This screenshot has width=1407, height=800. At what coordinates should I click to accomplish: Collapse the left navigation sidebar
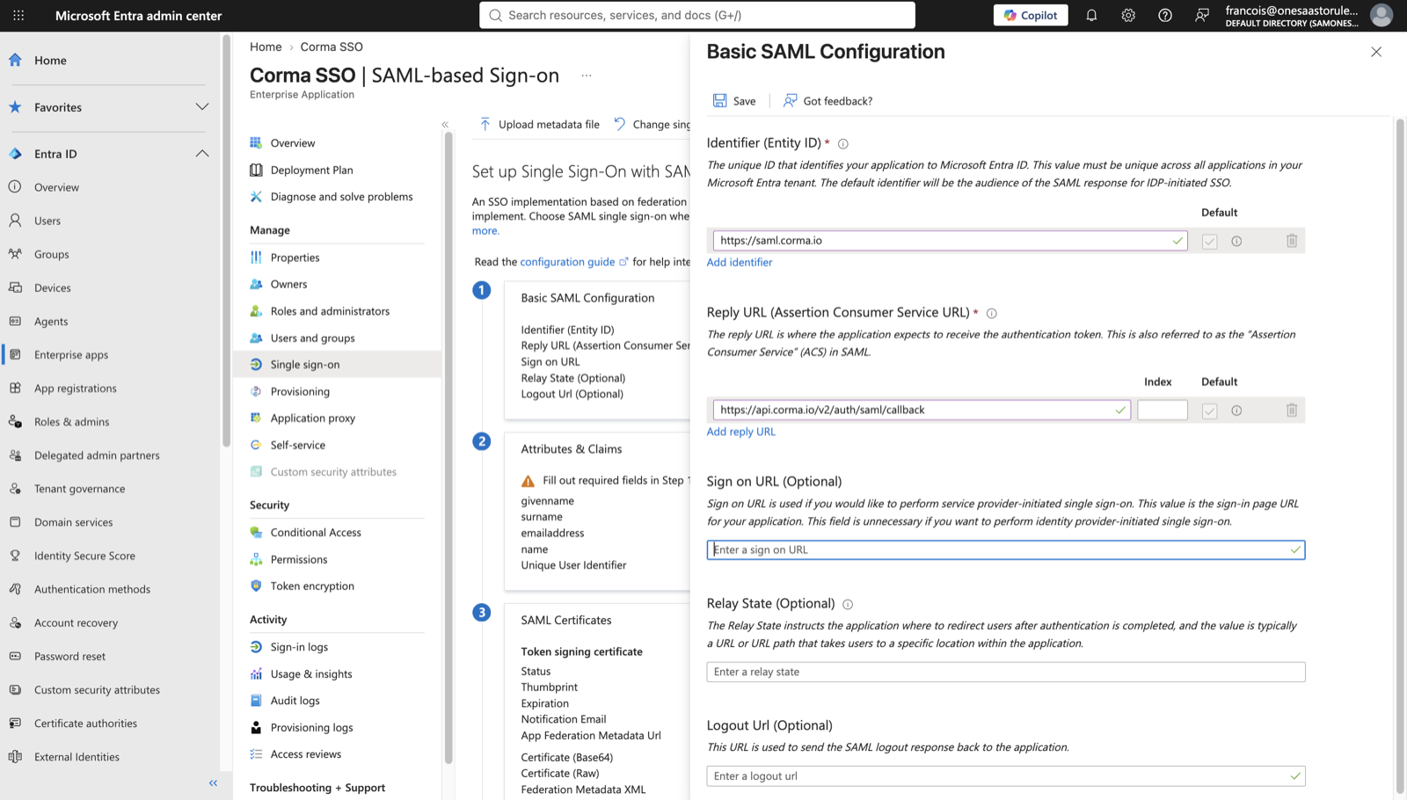[213, 782]
